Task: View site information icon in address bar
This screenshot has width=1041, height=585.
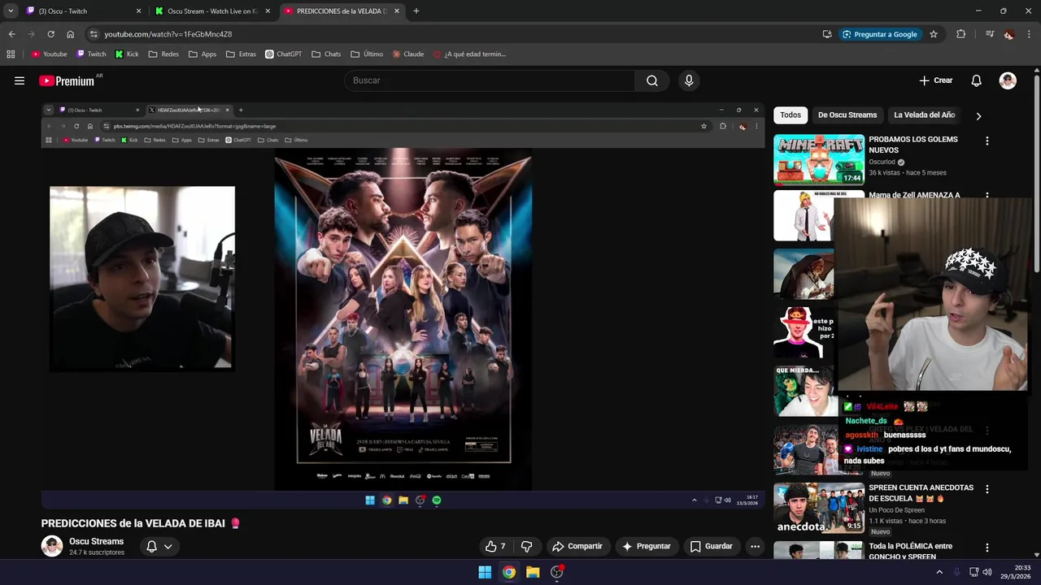Action: tap(94, 34)
